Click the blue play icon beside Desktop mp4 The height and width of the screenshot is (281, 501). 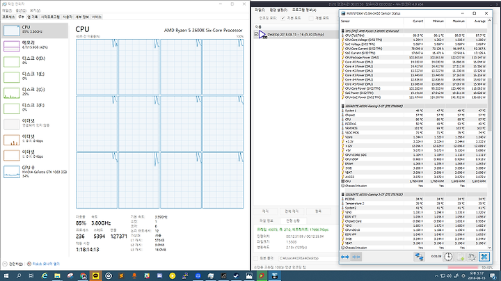coord(262,35)
